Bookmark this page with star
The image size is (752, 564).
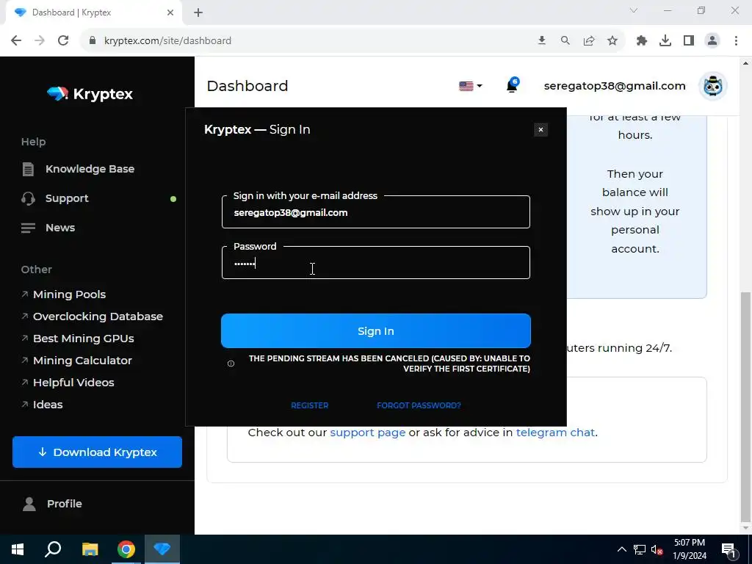[612, 40]
